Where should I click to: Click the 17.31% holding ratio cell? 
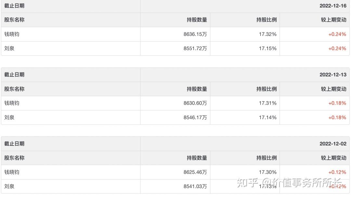(x=267, y=103)
